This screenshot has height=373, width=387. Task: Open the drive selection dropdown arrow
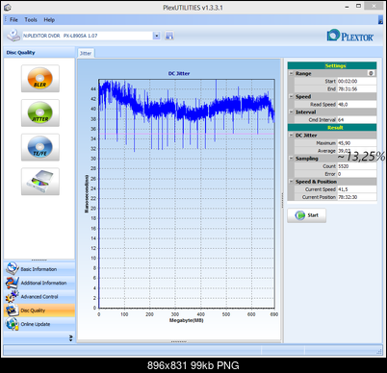(x=156, y=36)
